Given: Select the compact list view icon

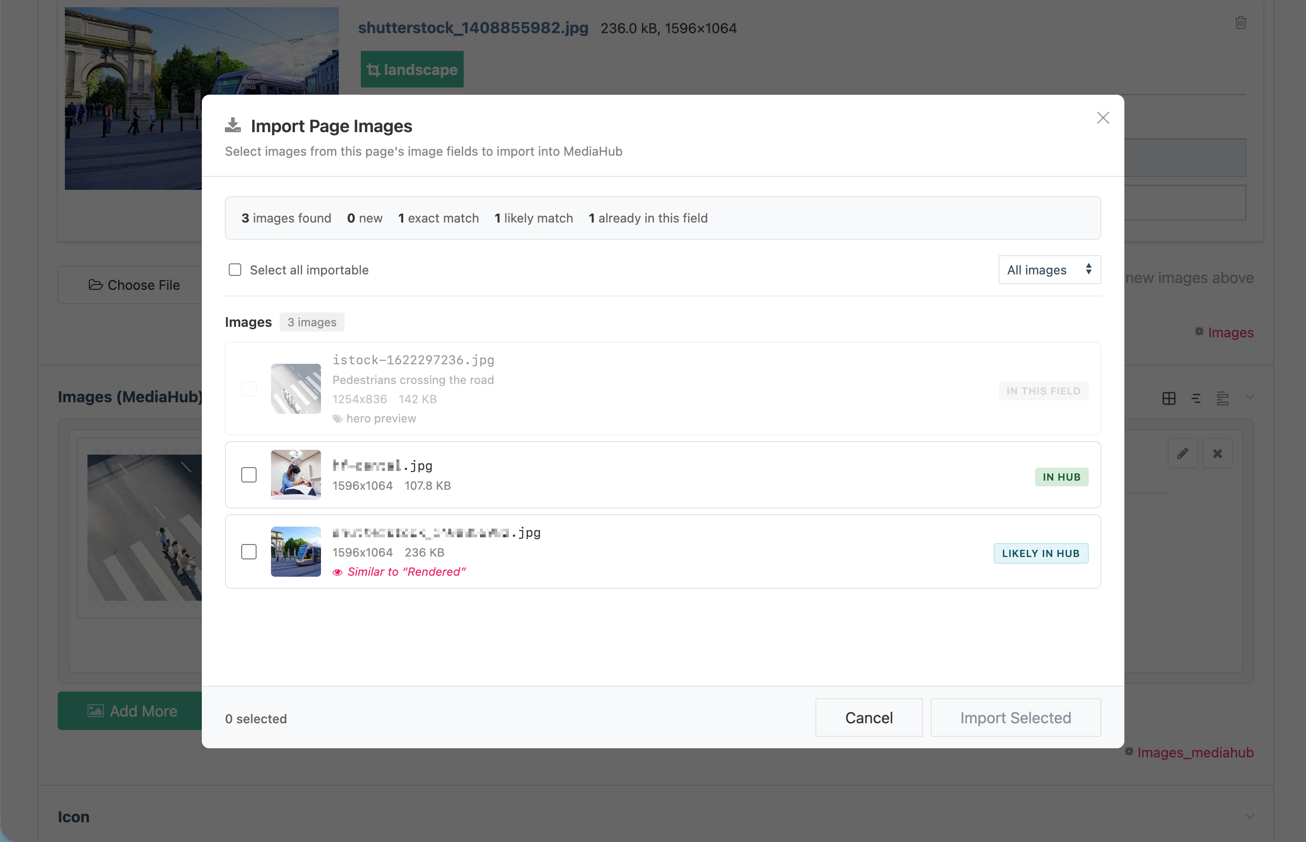Looking at the screenshot, I should pos(1196,398).
